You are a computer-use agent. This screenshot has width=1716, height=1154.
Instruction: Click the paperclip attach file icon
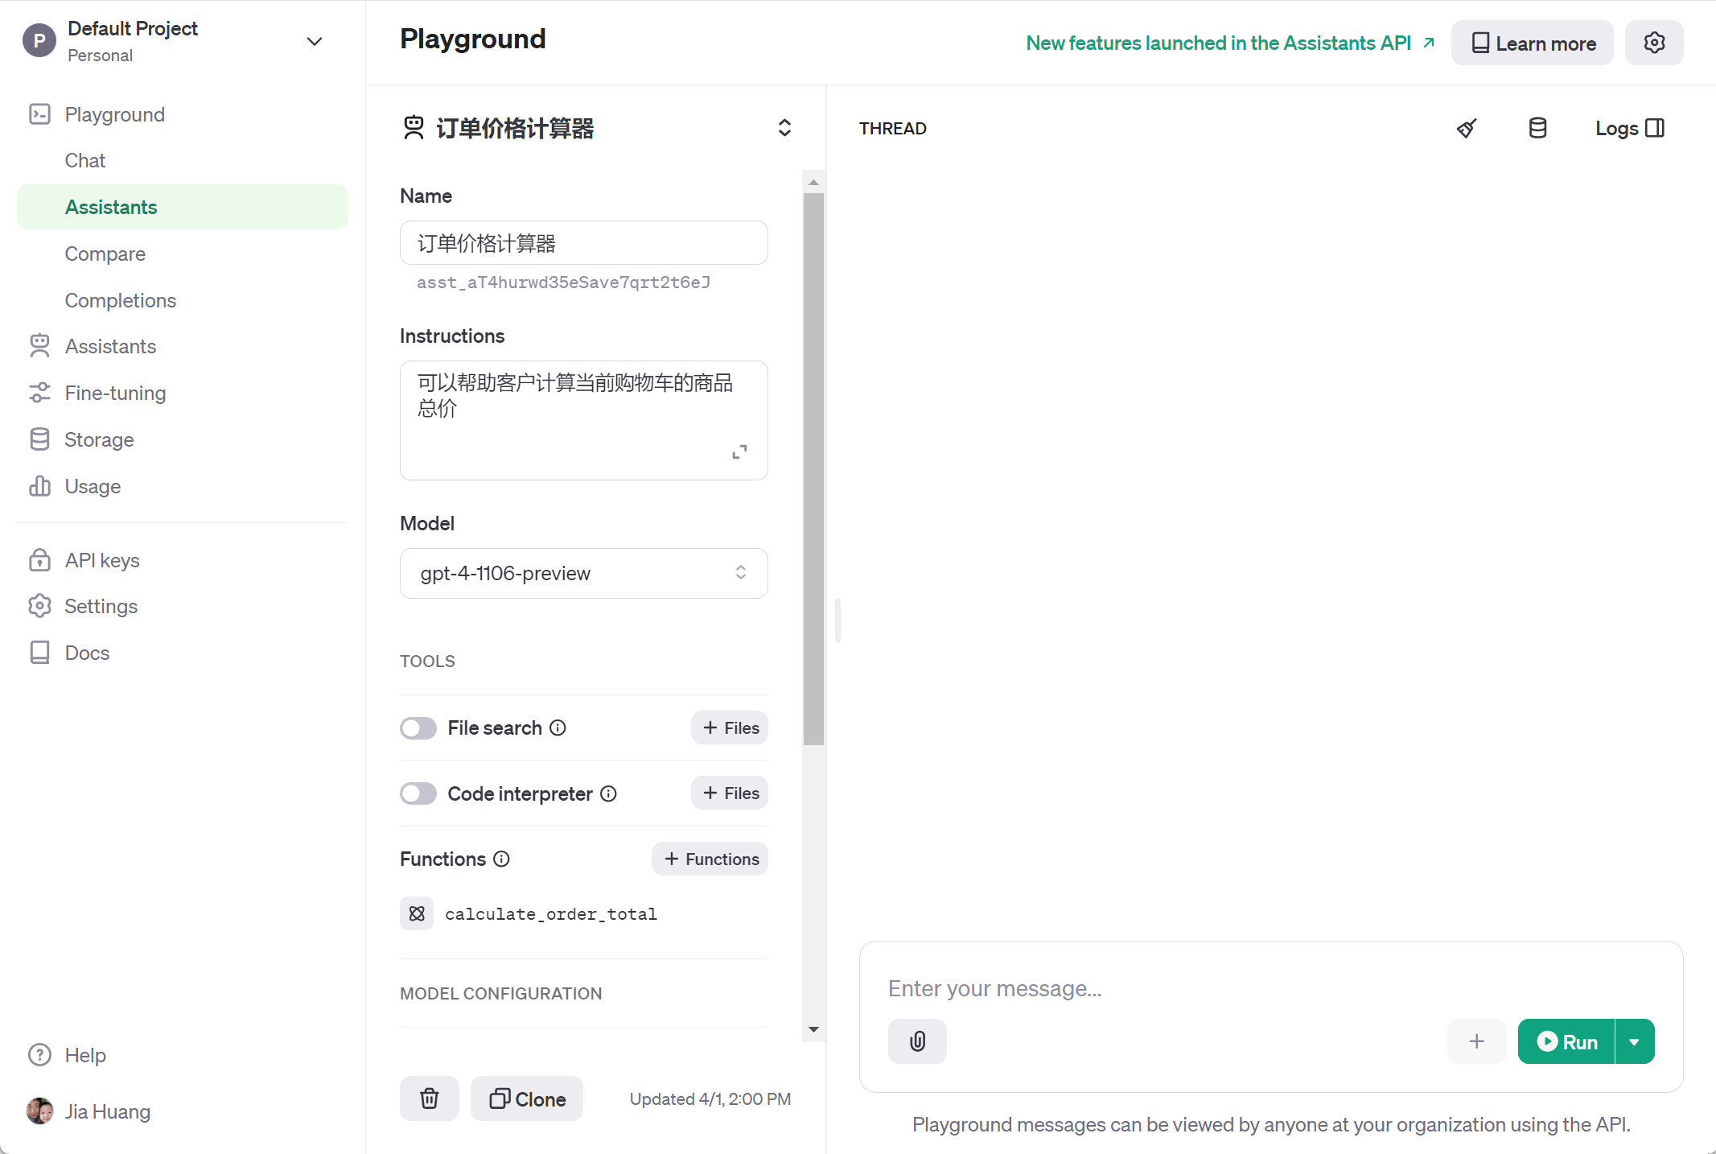[x=917, y=1041]
